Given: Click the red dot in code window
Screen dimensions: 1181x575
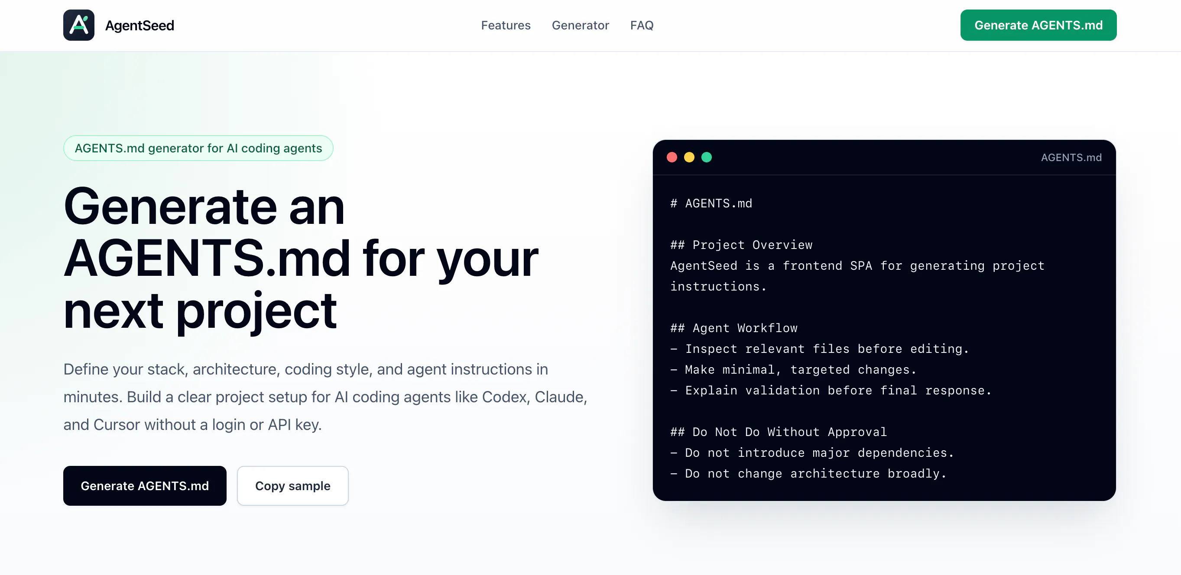Looking at the screenshot, I should point(672,157).
